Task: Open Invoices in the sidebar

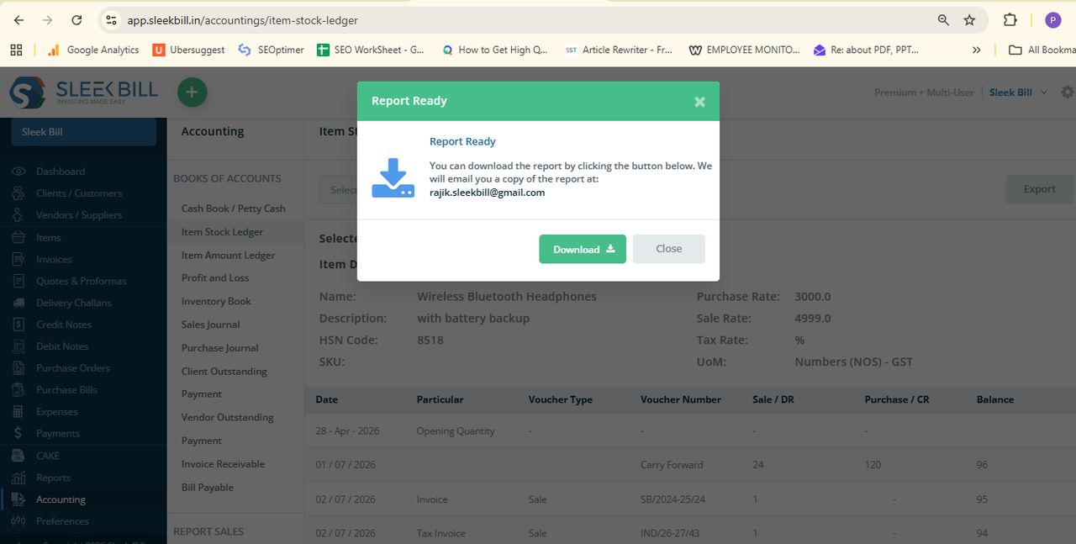Action: [x=54, y=260]
